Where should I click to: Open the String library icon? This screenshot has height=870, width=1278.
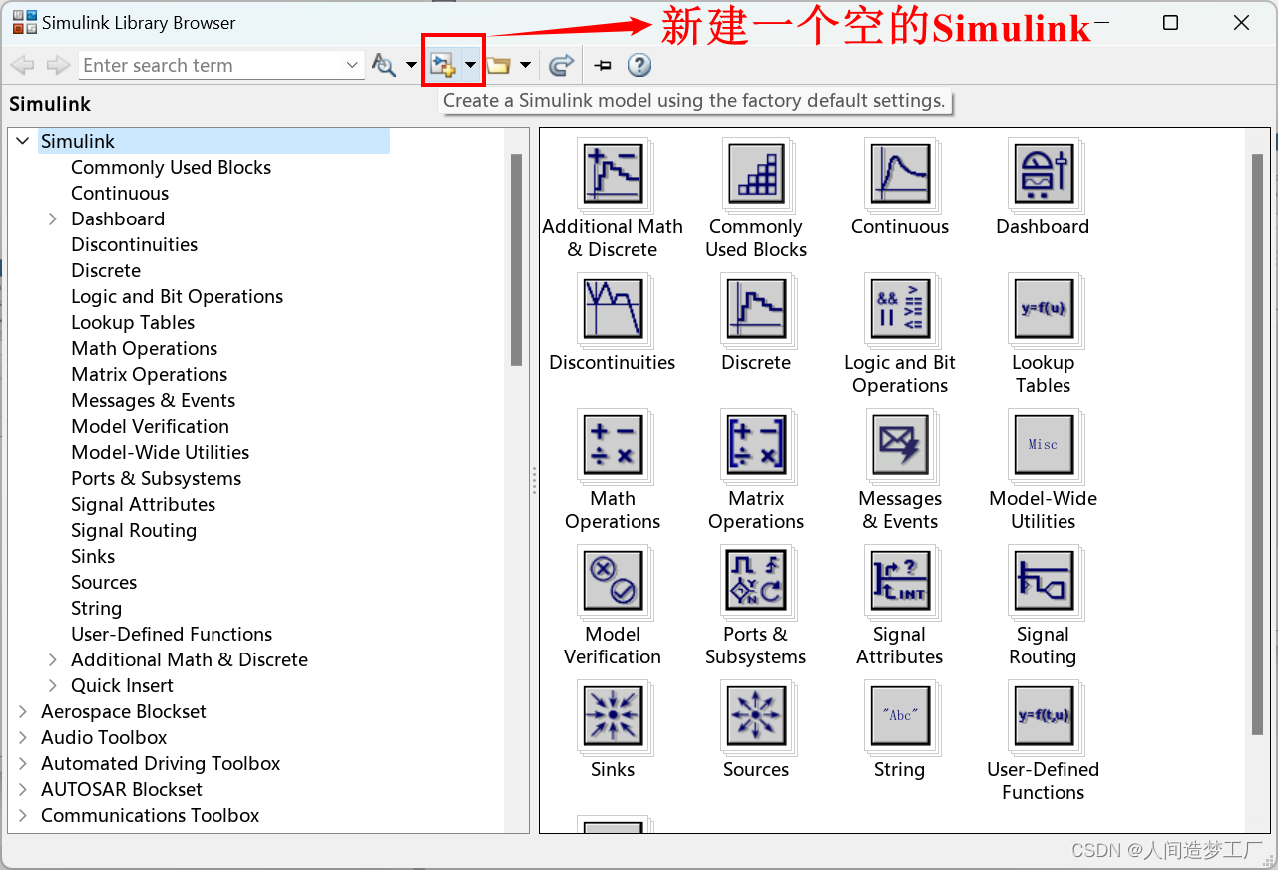coord(900,716)
